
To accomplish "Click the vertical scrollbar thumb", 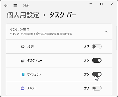I will pyautogui.click(x=117, y=38).
